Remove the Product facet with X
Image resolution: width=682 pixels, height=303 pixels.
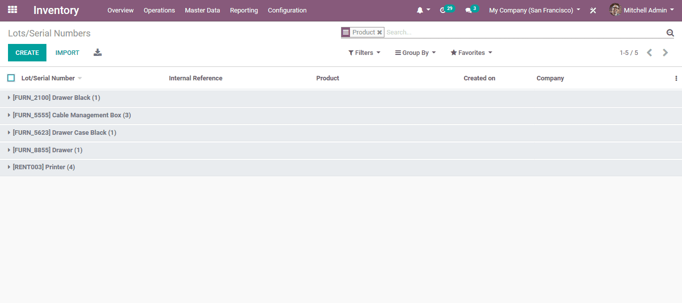[x=379, y=32]
